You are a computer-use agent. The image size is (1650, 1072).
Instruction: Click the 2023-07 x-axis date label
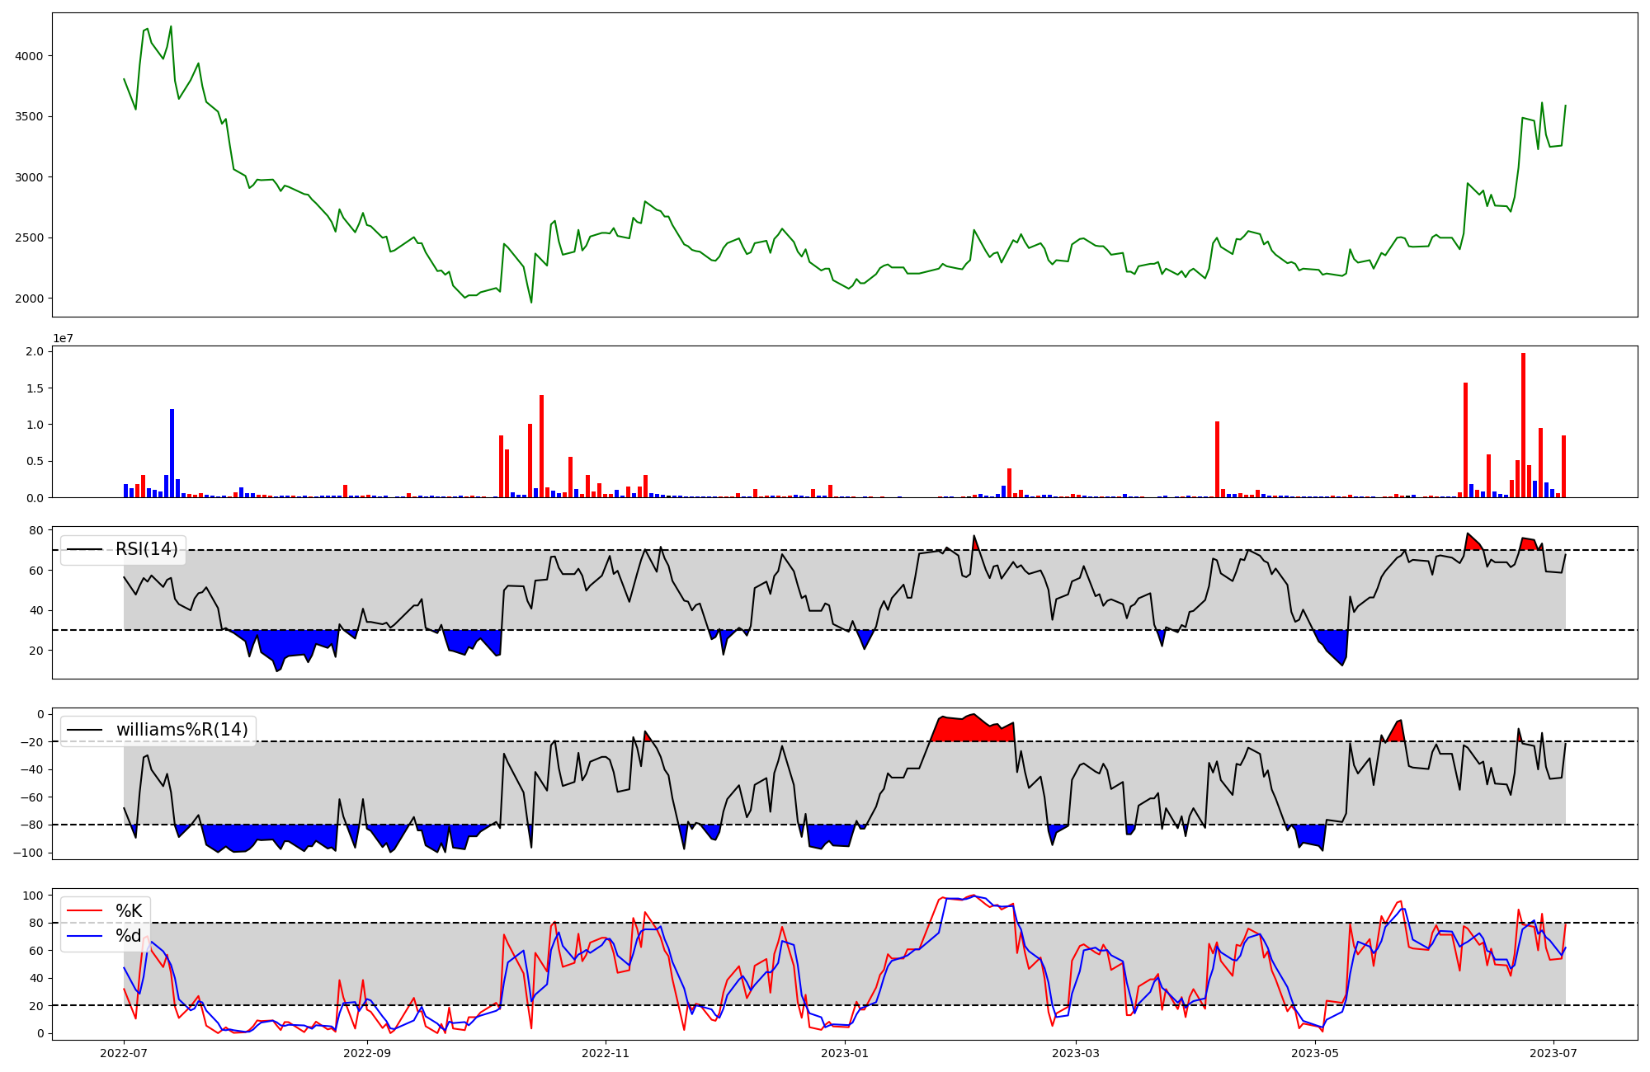(1553, 1053)
